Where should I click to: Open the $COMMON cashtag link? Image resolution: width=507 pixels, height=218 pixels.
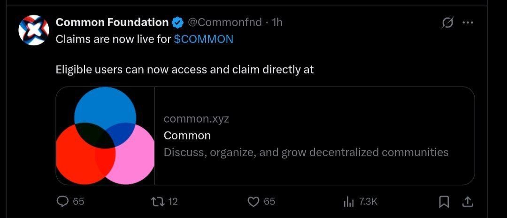coord(203,39)
